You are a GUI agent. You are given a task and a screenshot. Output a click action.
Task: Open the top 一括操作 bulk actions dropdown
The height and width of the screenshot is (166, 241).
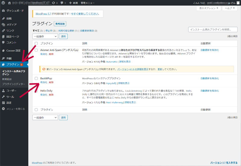(45, 36)
